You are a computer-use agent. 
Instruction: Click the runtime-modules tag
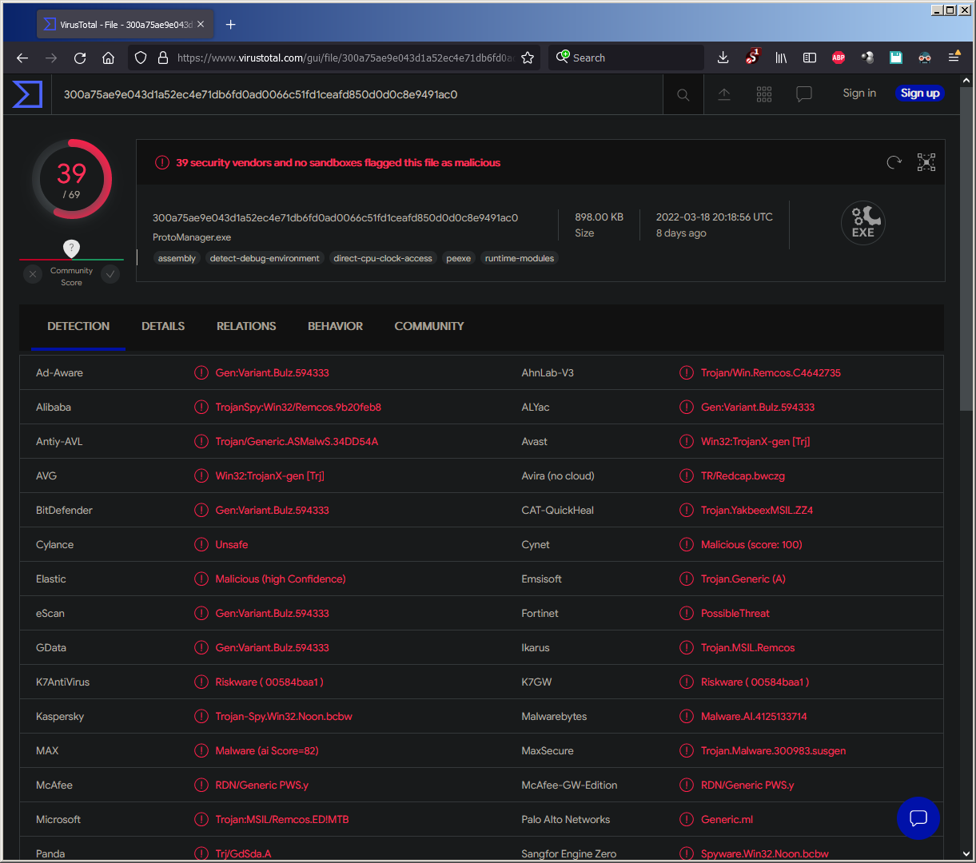click(x=520, y=258)
